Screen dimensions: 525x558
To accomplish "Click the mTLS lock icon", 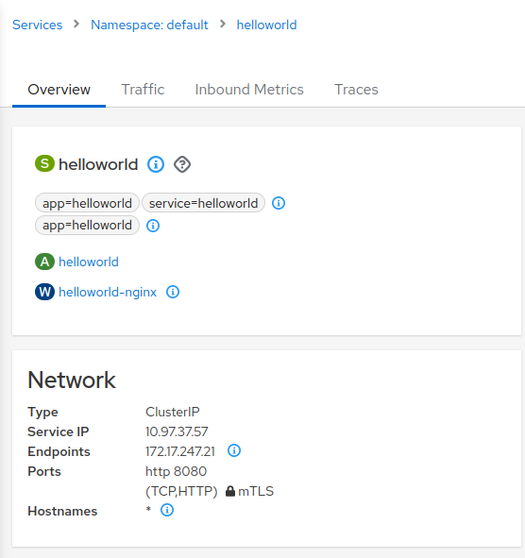I will (230, 491).
